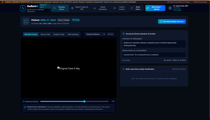210x120 pixels.
Task: Switch to the Model Evaluation tab
Action: click(x=101, y=8)
